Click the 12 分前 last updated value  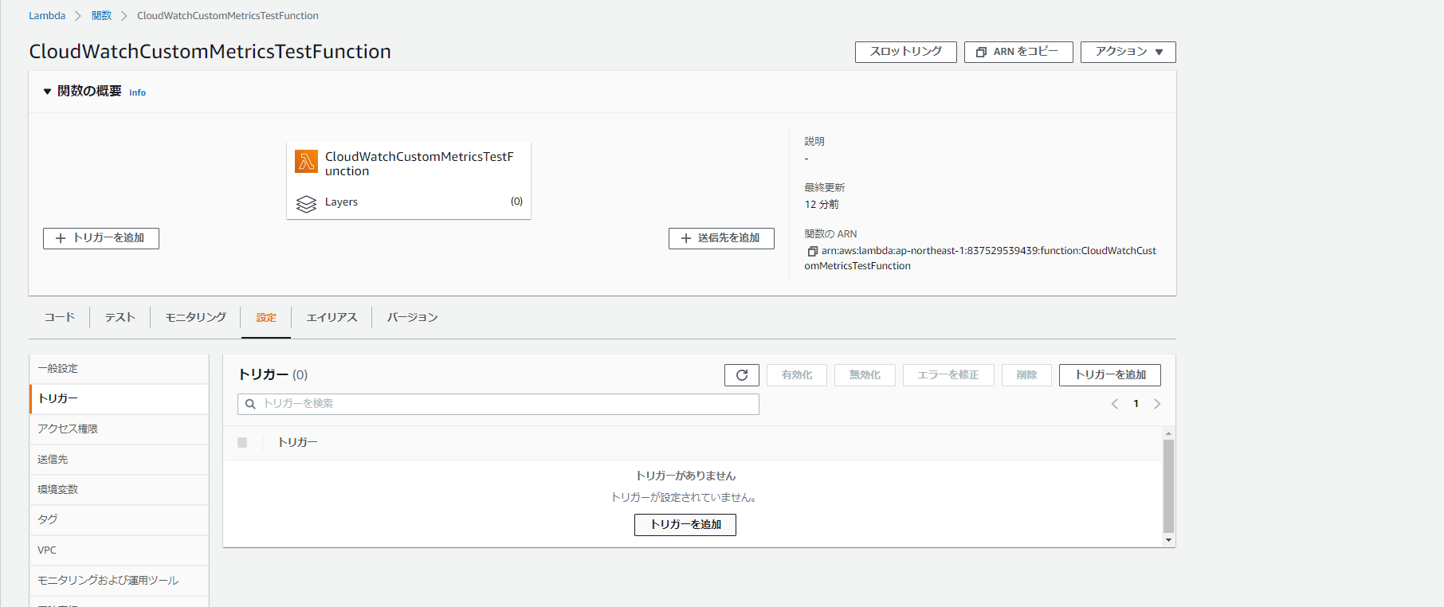(822, 205)
